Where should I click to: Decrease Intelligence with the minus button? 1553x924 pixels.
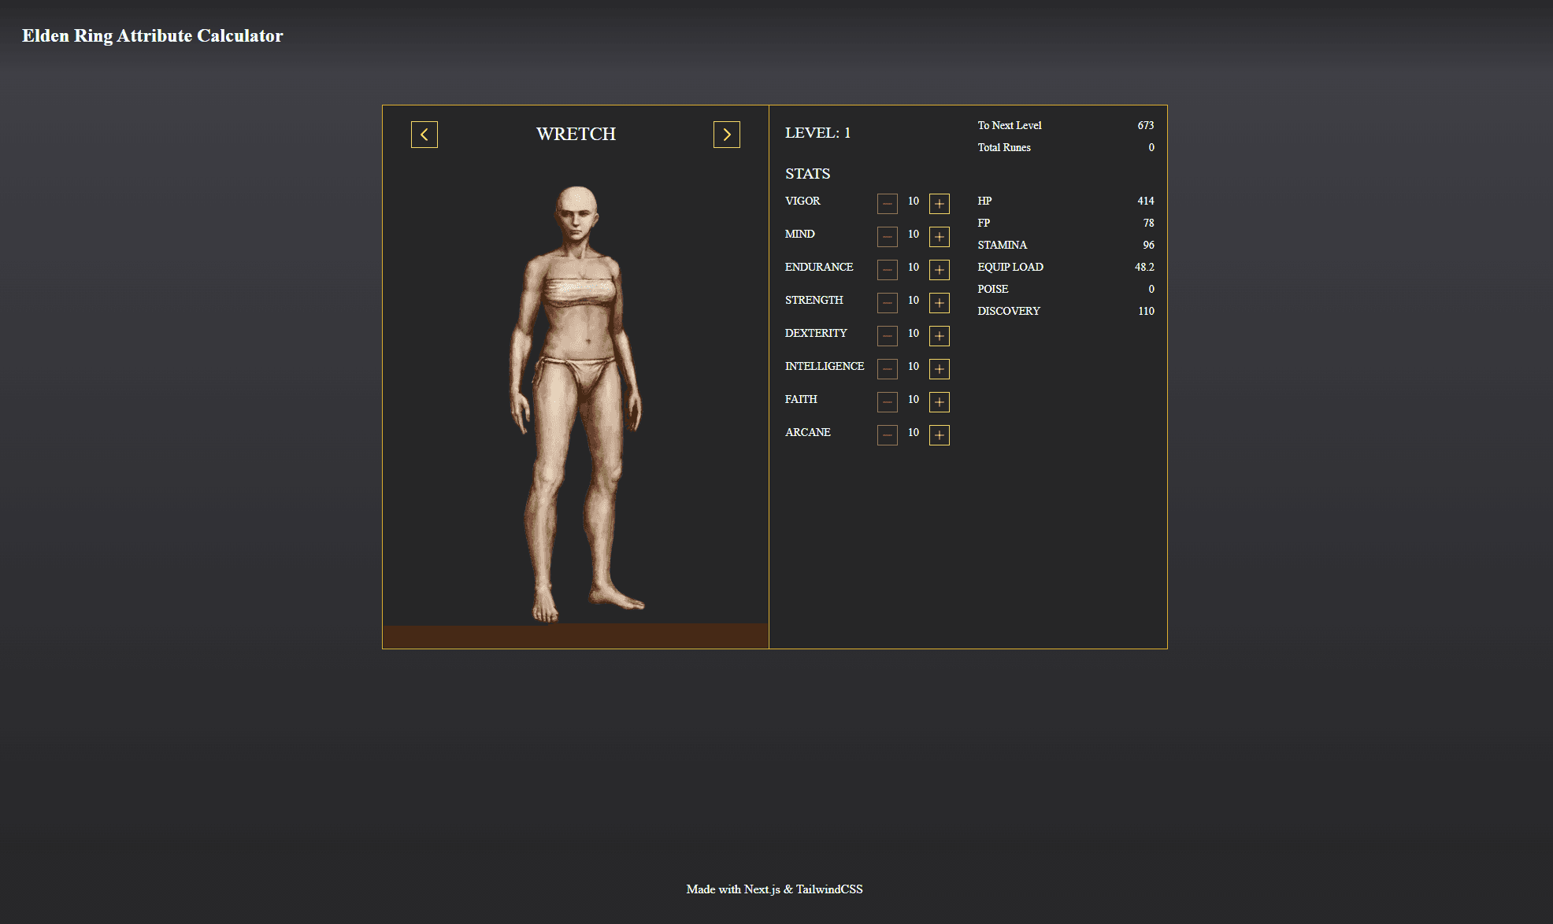click(887, 369)
